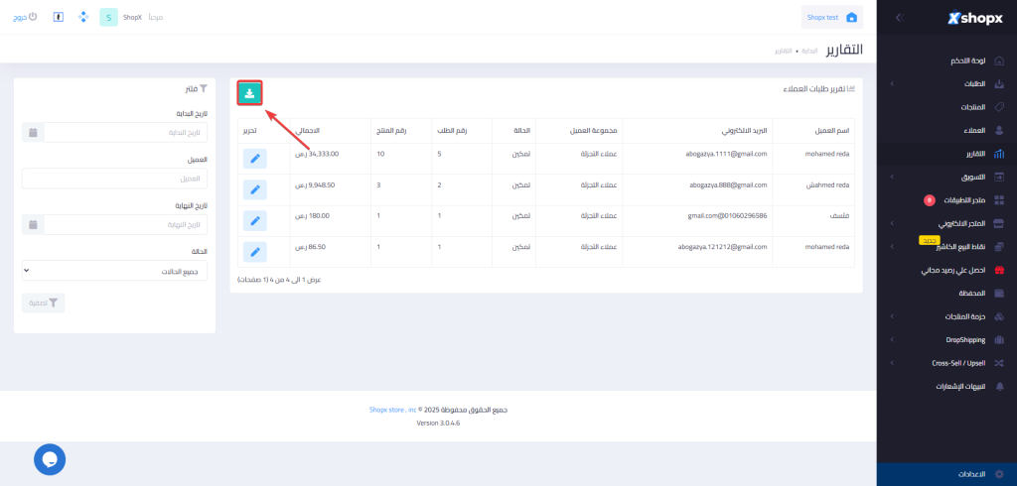Image resolution: width=1017 pixels, height=486 pixels.
Task: Click the logout power icon
Action: pyautogui.click(x=33, y=18)
